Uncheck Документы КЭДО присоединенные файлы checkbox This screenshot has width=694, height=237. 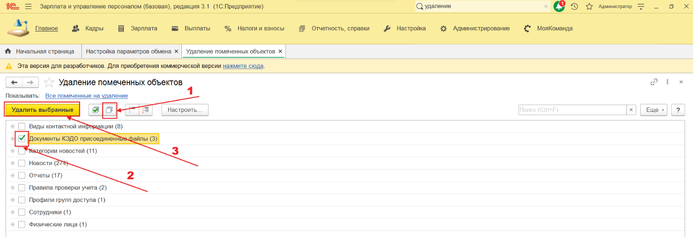click(22, 139)
